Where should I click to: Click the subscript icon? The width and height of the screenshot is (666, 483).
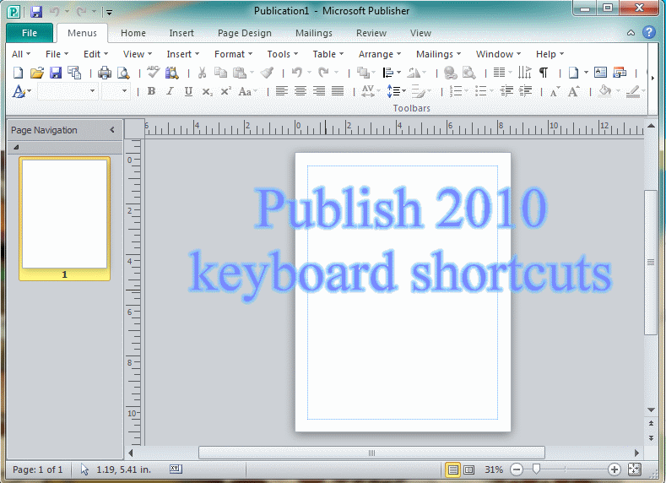[208, 91]
